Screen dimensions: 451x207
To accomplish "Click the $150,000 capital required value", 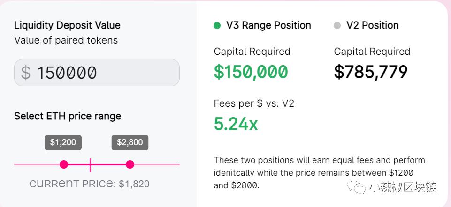I will click(251, 72).
